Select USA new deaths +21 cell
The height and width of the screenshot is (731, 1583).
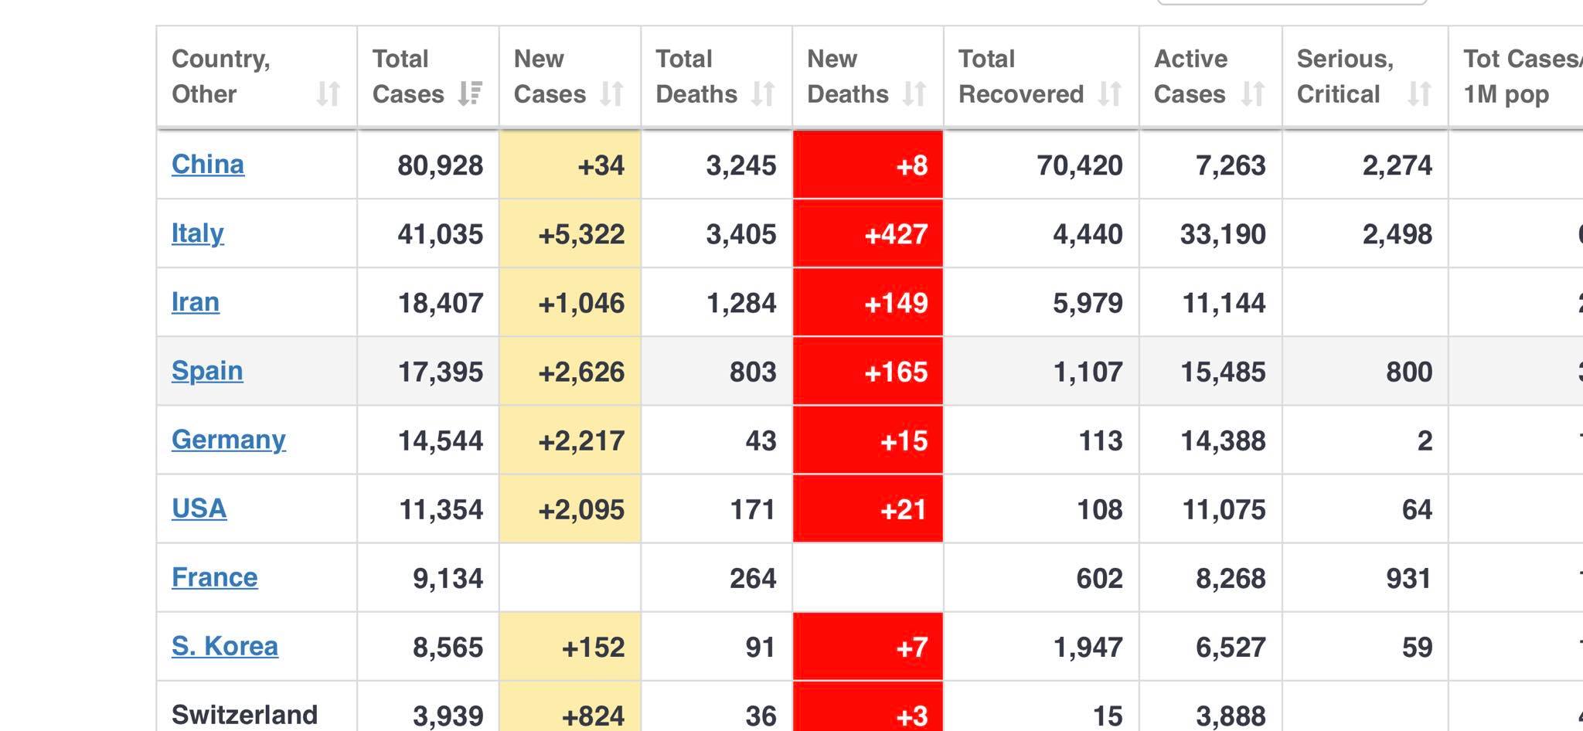tap(868, 509)
